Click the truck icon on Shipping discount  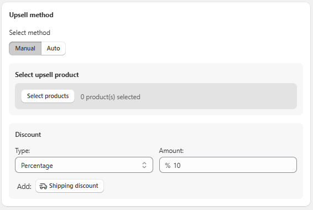point(43,186)
